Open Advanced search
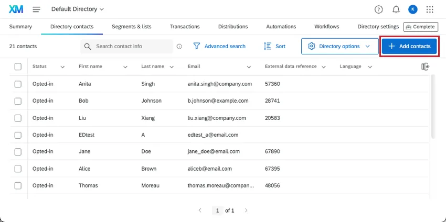 click(219, 46)
